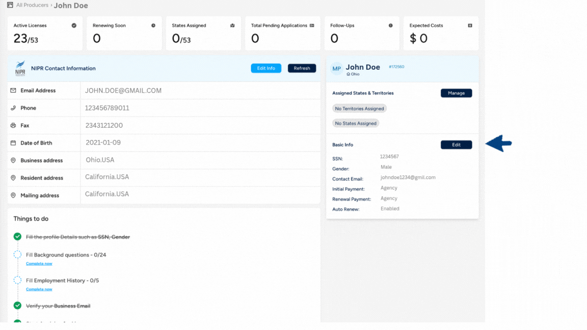Open the Total Pending Applications card details
The height and width of the screenshot is (330, 587).
tap(312, 25)
